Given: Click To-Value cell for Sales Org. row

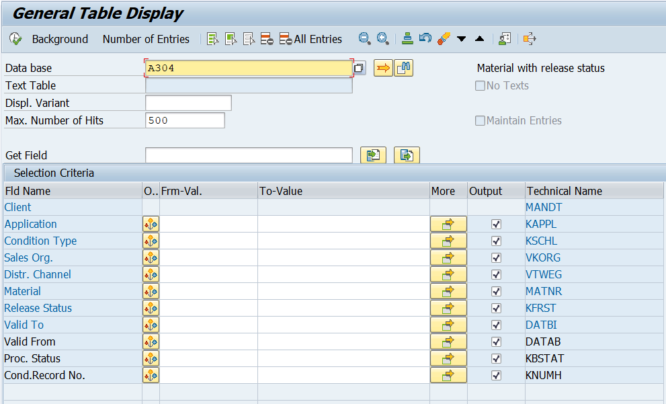Looking at the screenshot, I should [x=343, y=258].
